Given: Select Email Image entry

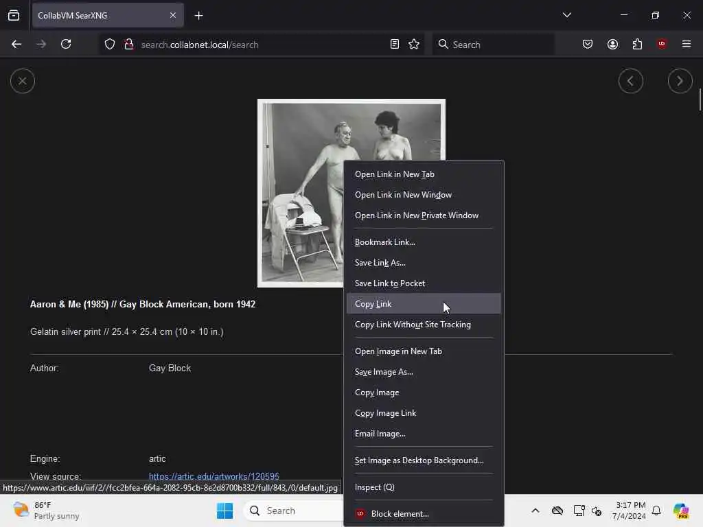Looking at the screenshot, I should pyautogui.click(x=424, y=434).
